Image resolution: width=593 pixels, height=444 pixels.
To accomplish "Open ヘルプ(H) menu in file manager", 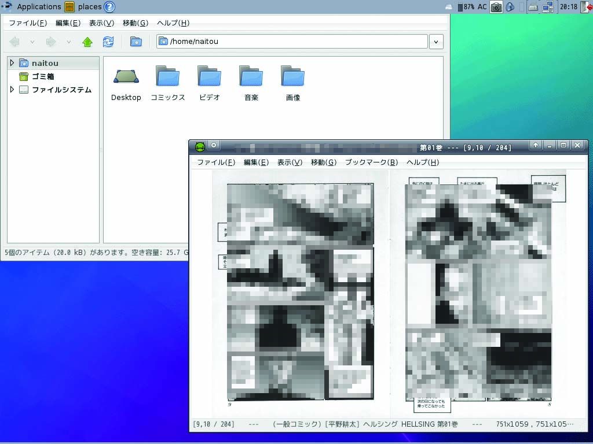I will 173,23.
